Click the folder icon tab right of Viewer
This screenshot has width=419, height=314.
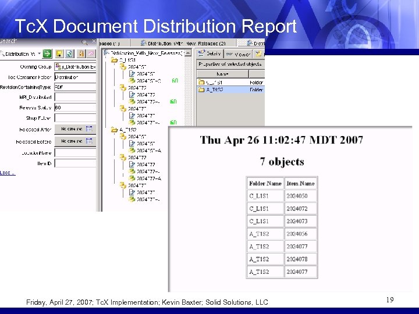coord(258,54)
